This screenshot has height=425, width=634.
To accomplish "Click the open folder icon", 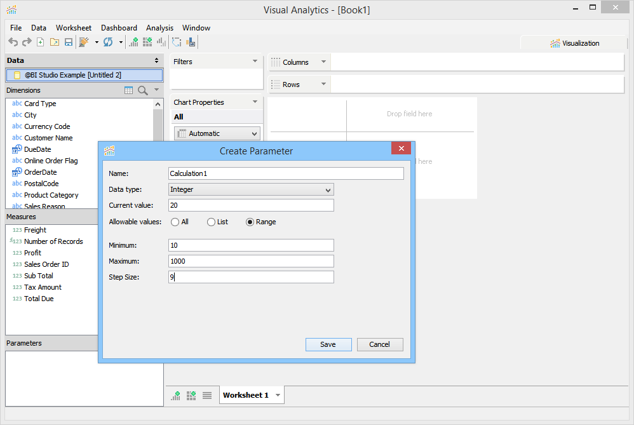I will tap(55, 42).
